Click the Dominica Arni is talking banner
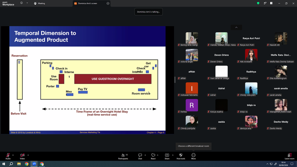 [148, 12]
